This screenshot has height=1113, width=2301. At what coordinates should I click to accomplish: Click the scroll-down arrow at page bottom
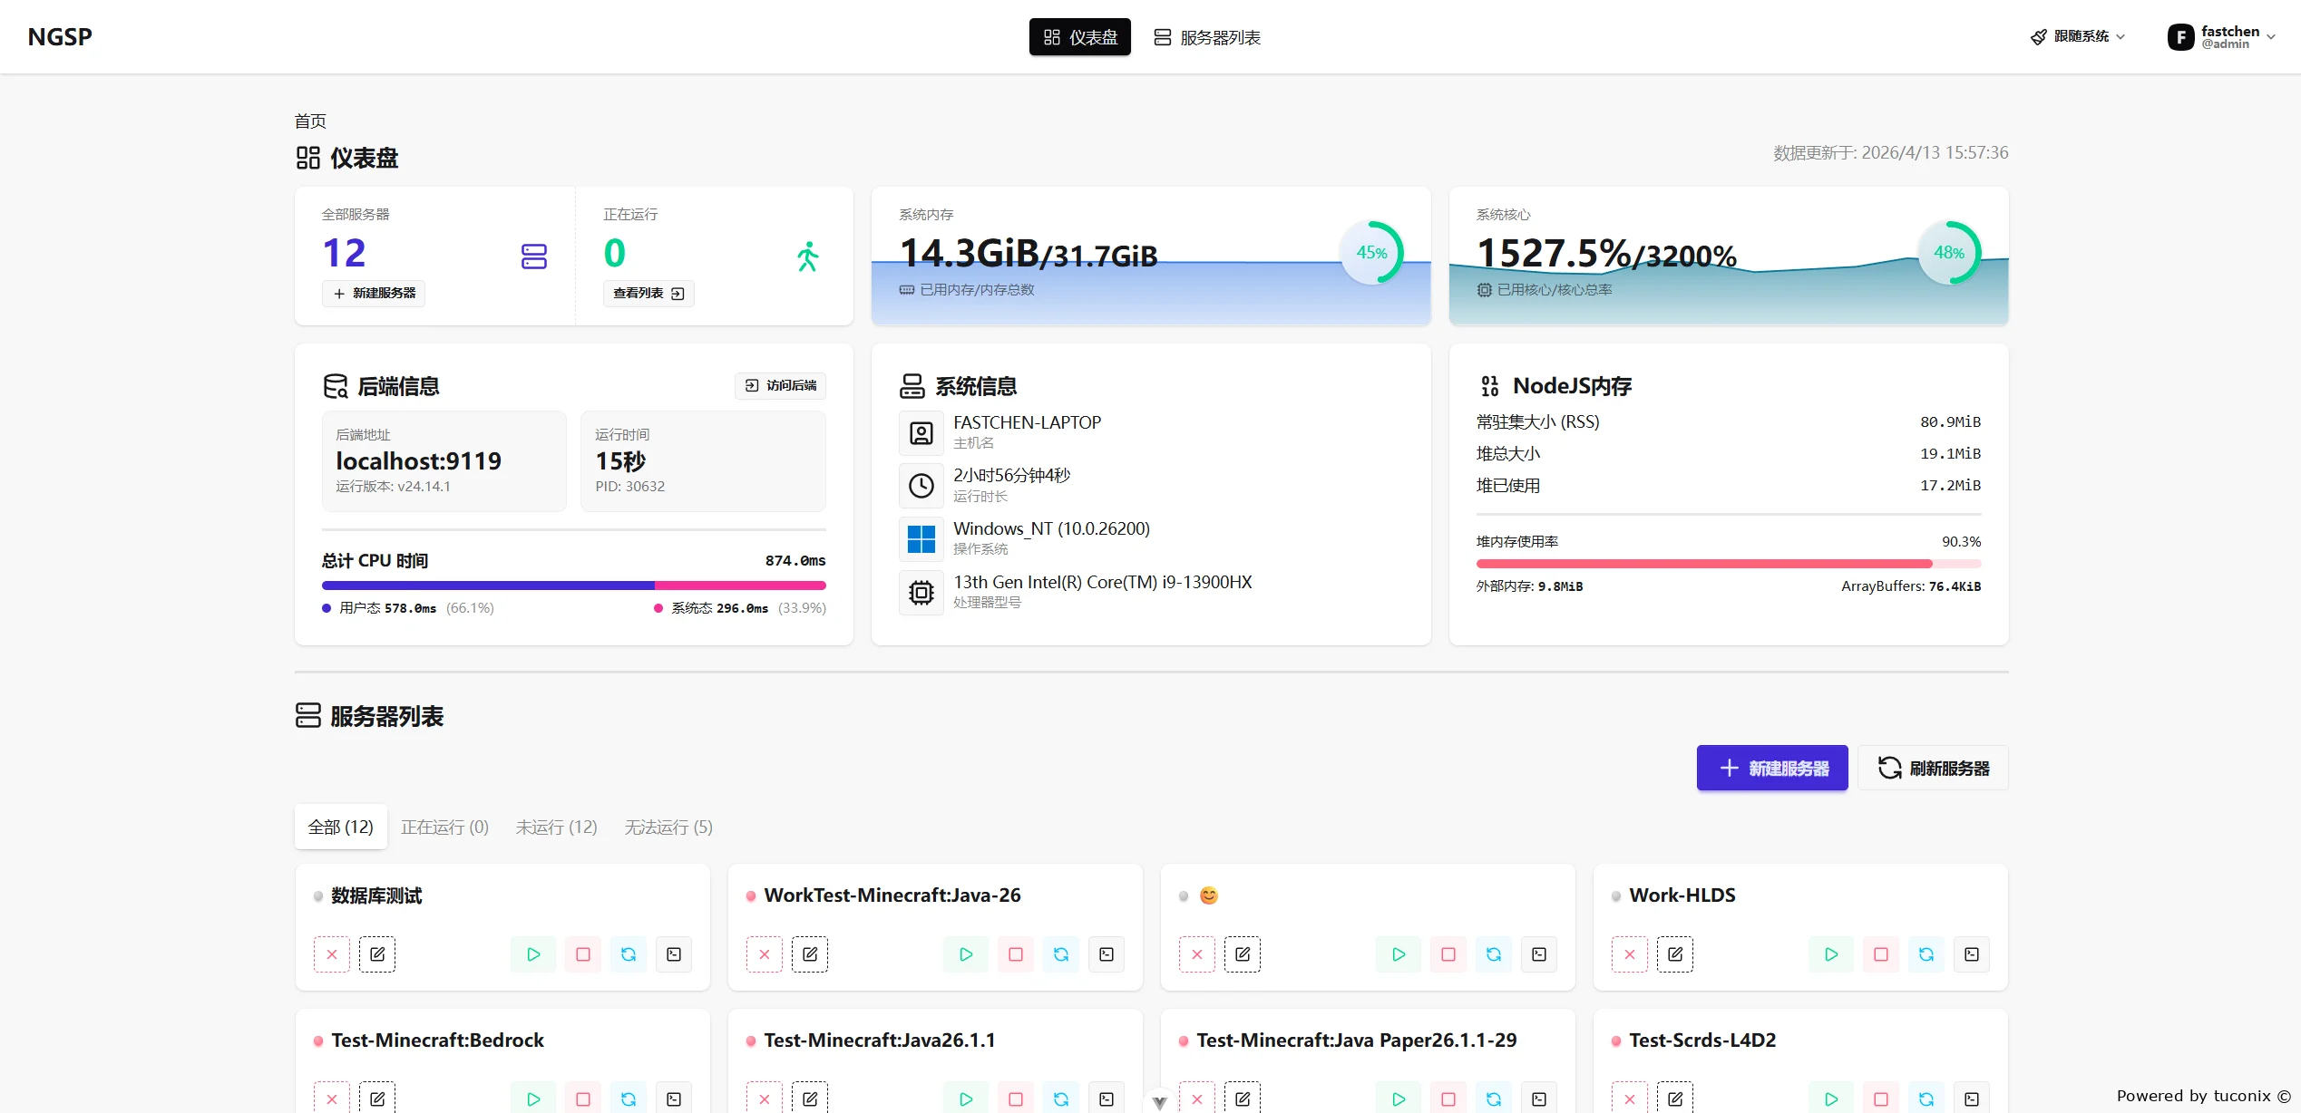pyautogui.click(x=1159, y=1102)
